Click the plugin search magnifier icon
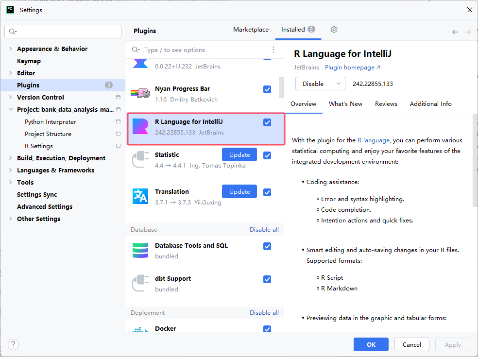 [136, 50]
